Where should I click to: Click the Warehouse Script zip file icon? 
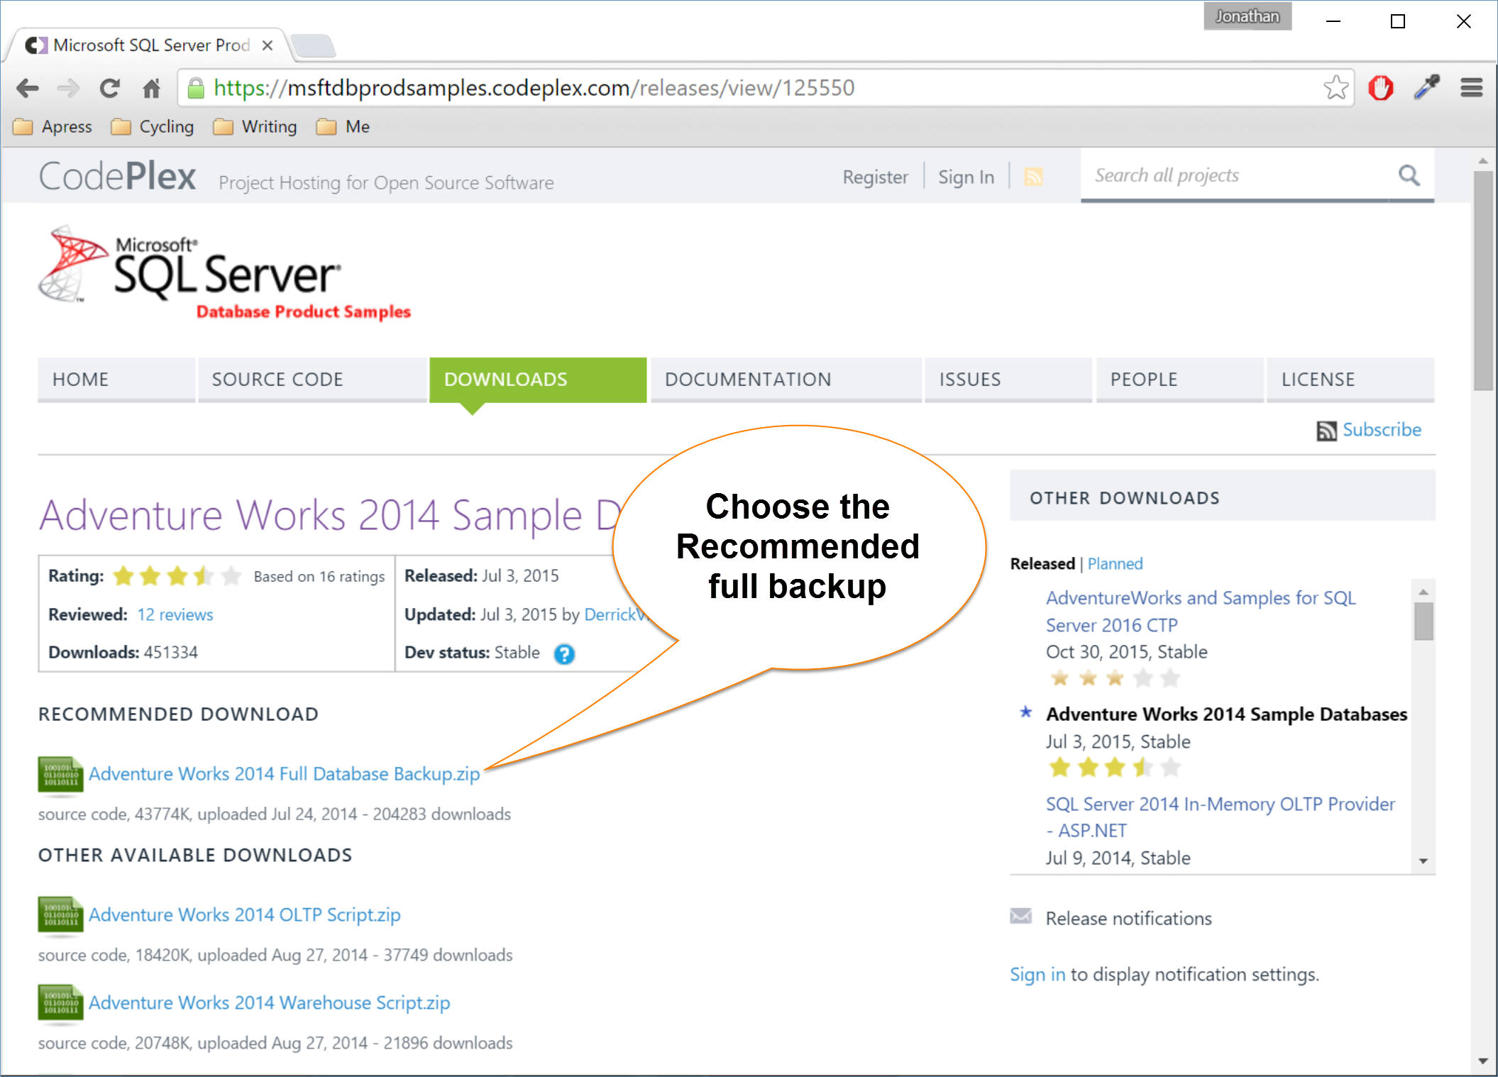coord(60,1003)
